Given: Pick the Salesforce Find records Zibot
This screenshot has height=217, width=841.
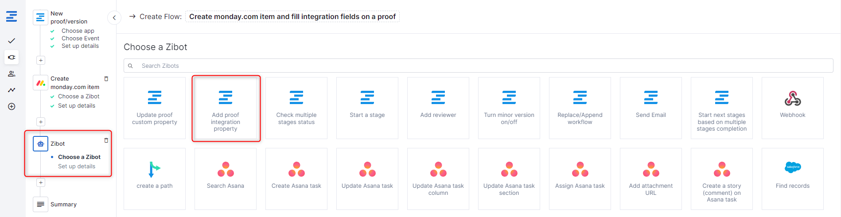Looking at the screenshot, I should (x=792, y=178).
